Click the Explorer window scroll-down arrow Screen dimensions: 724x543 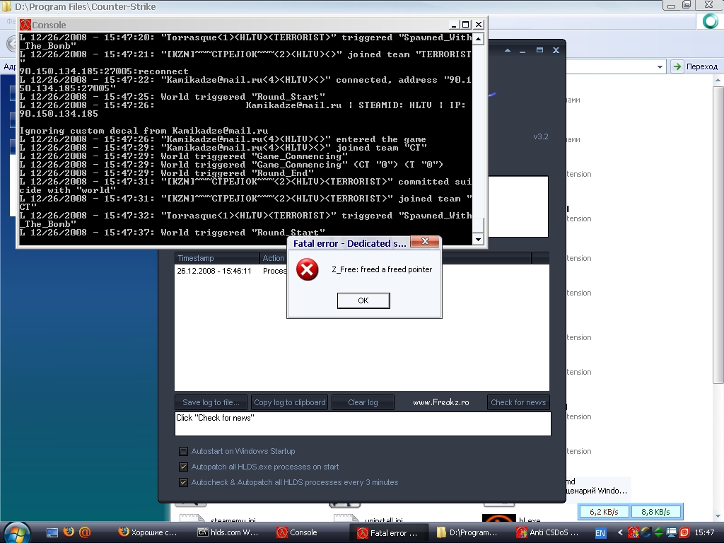[718, 515]
